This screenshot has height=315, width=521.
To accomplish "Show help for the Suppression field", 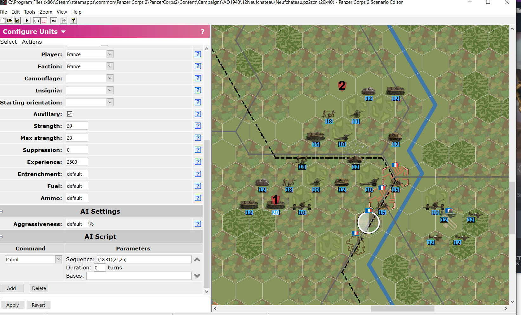I will coord(198,150).
